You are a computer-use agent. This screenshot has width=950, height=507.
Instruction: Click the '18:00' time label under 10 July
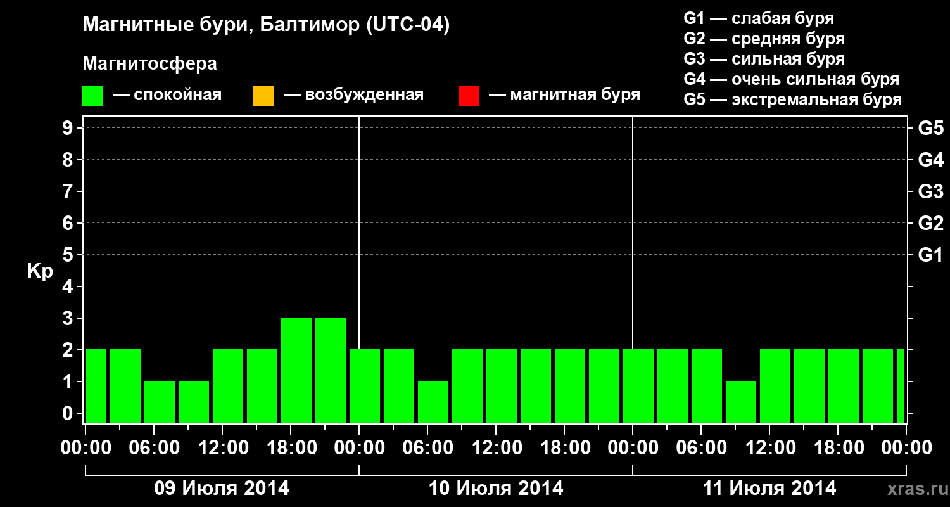564,448
